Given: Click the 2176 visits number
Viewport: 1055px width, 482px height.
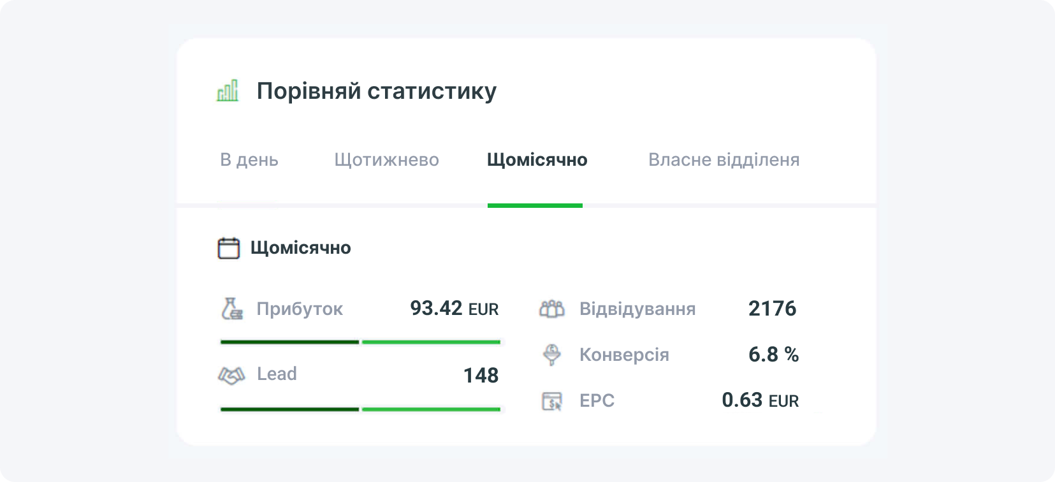Looking at the screenshot, I should click(773, 309).
